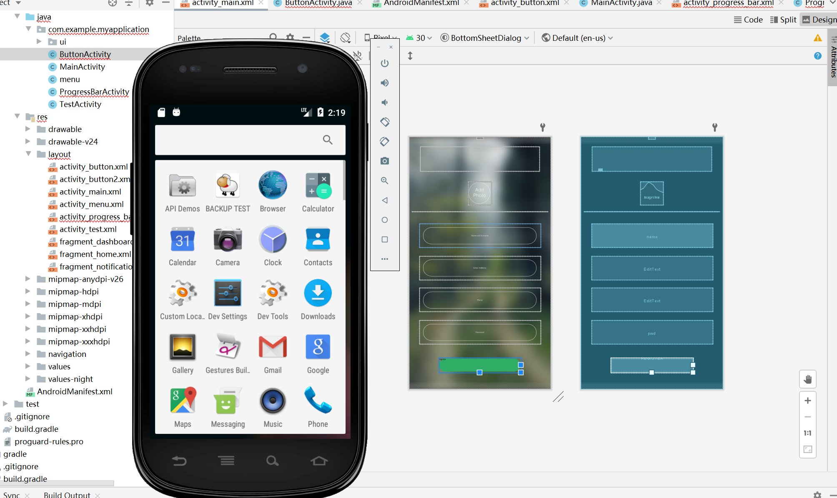Open the Build Output tab
837x498 pixels.
67,495
